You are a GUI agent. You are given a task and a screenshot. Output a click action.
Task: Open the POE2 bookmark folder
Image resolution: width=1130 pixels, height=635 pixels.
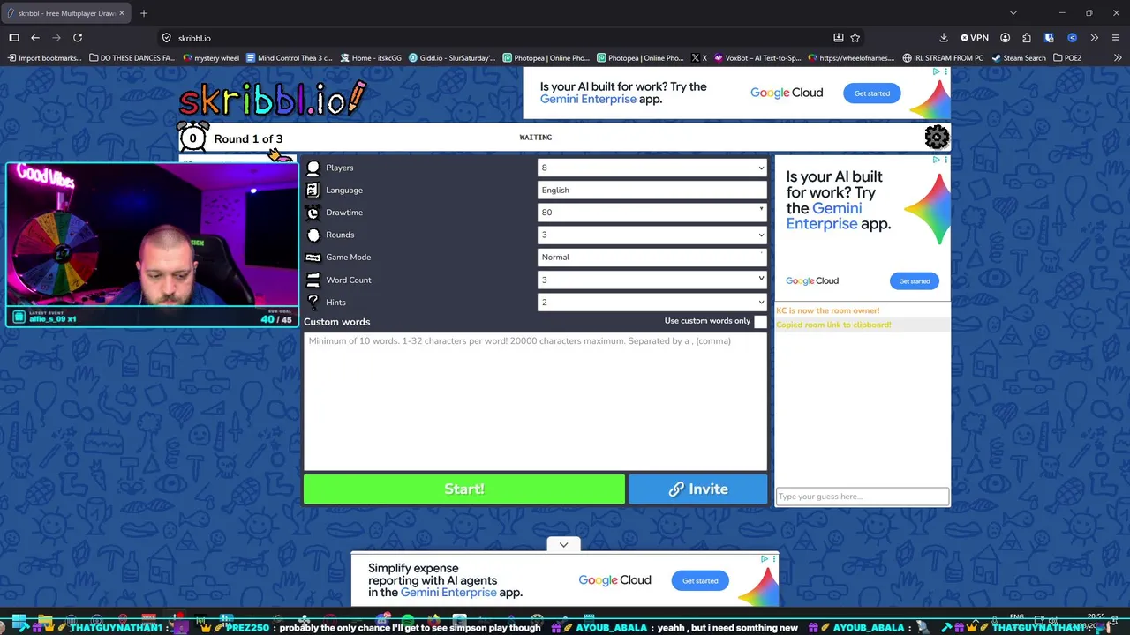tap(1067, 58)
